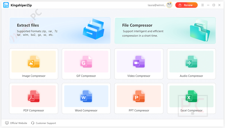Open the user avatar profile icon
Viewport: 225px width, 128px height.
[x=169, y=5]
